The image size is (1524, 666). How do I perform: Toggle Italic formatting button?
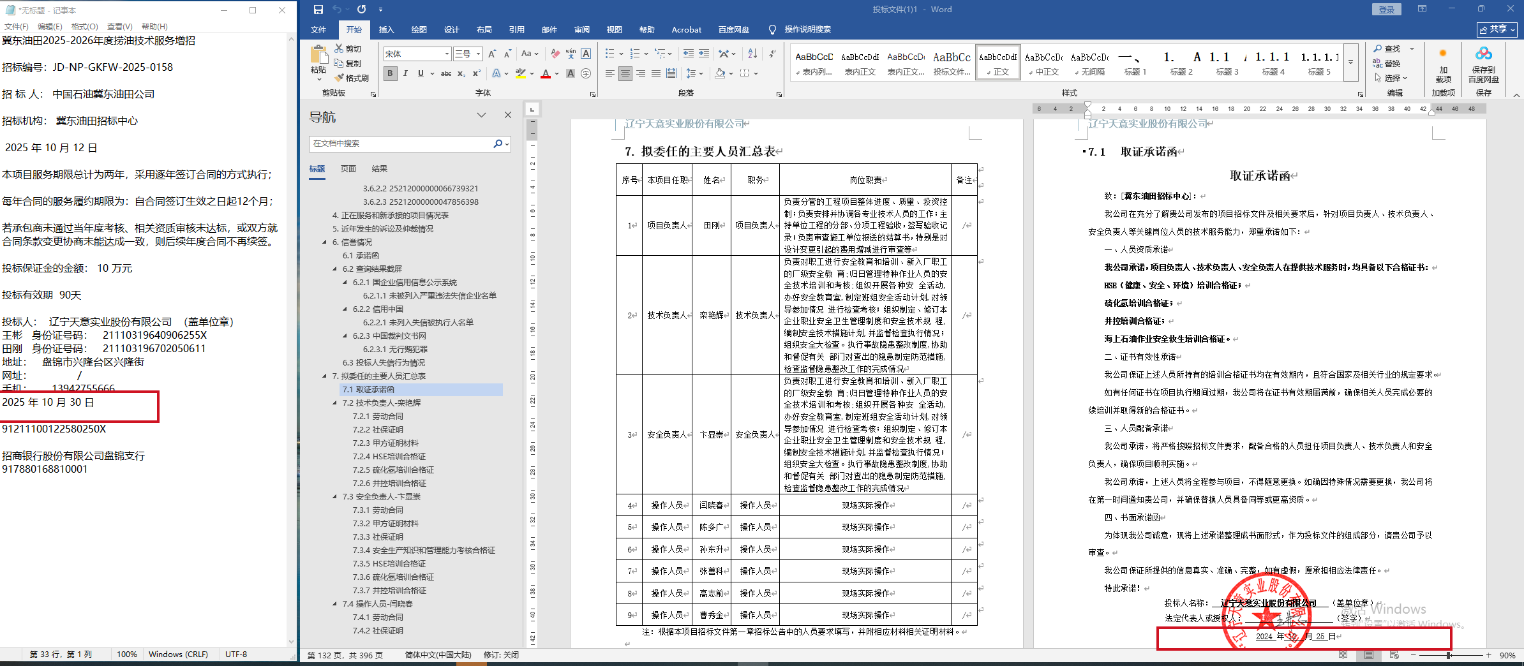405,73
